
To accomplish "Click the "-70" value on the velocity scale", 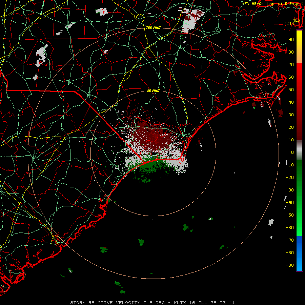I will (x=290, y=240).
